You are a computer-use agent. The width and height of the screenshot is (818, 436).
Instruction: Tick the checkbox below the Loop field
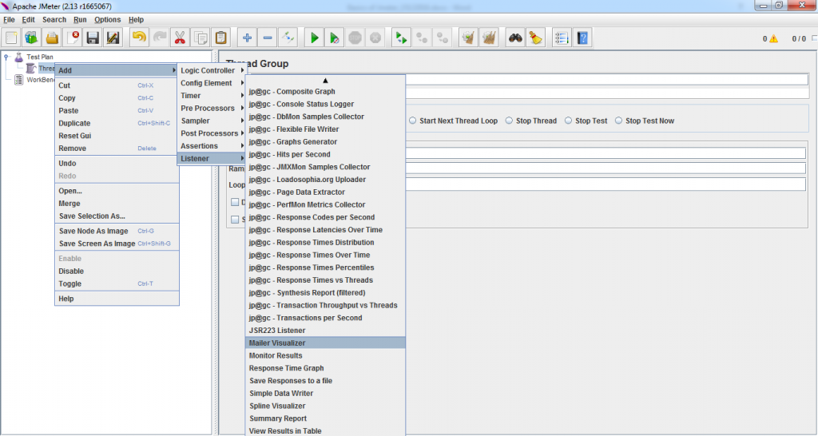click(x=235, y=202)
